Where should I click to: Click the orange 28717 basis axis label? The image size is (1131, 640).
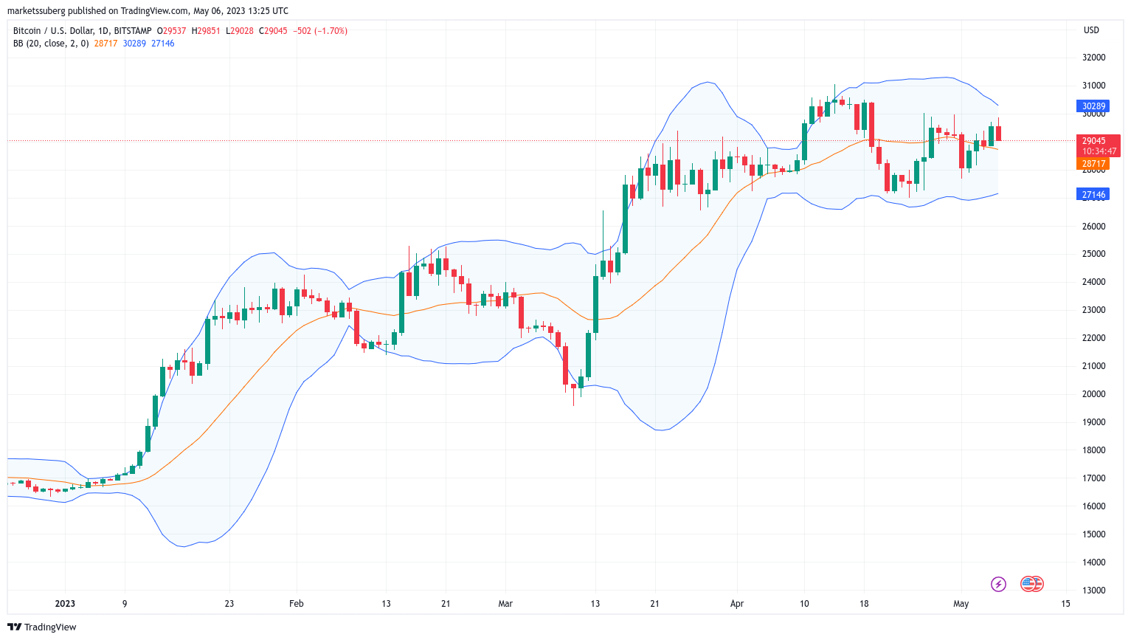1093,164
